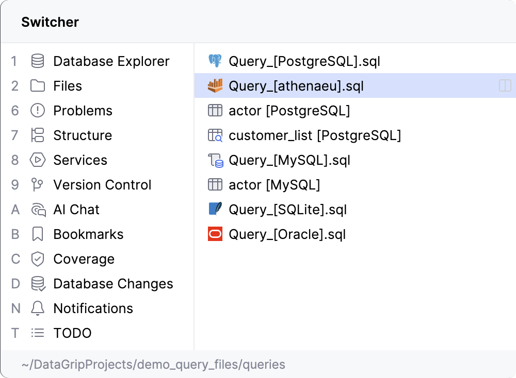Switch to customer_list [PostgreSQL] view

314,135
